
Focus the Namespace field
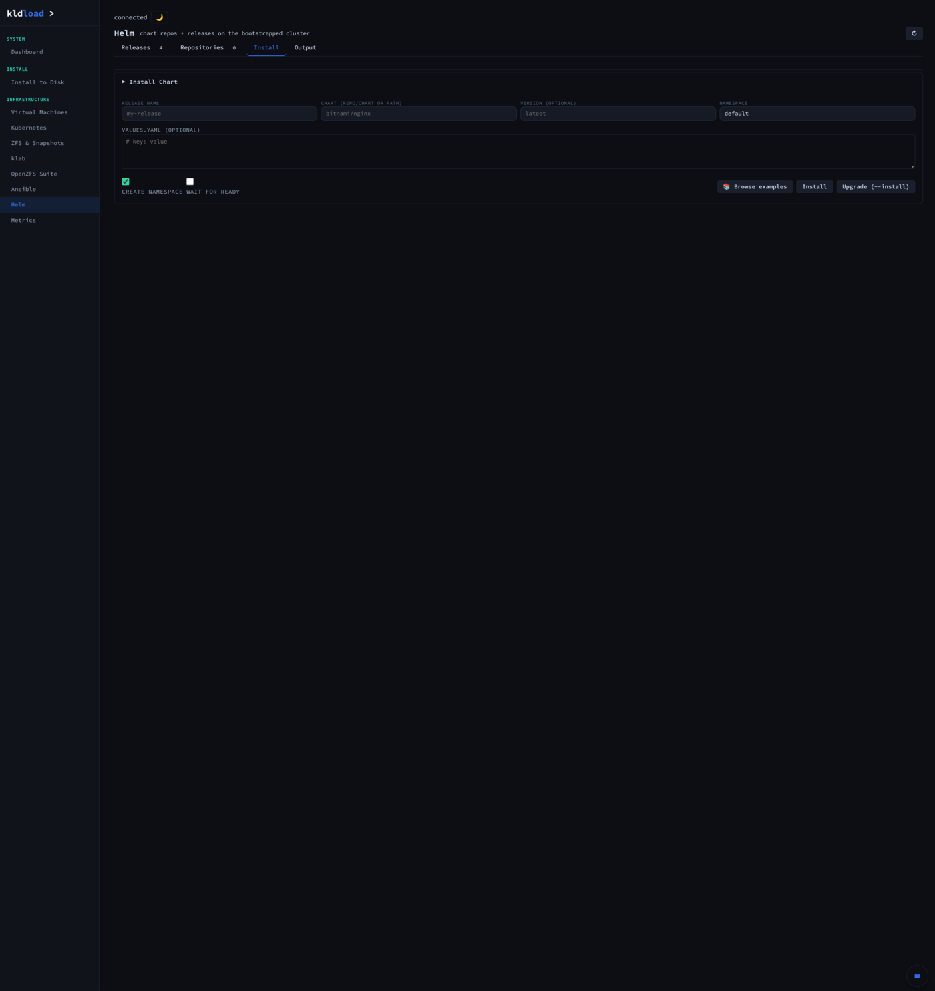tap(817, 114)
